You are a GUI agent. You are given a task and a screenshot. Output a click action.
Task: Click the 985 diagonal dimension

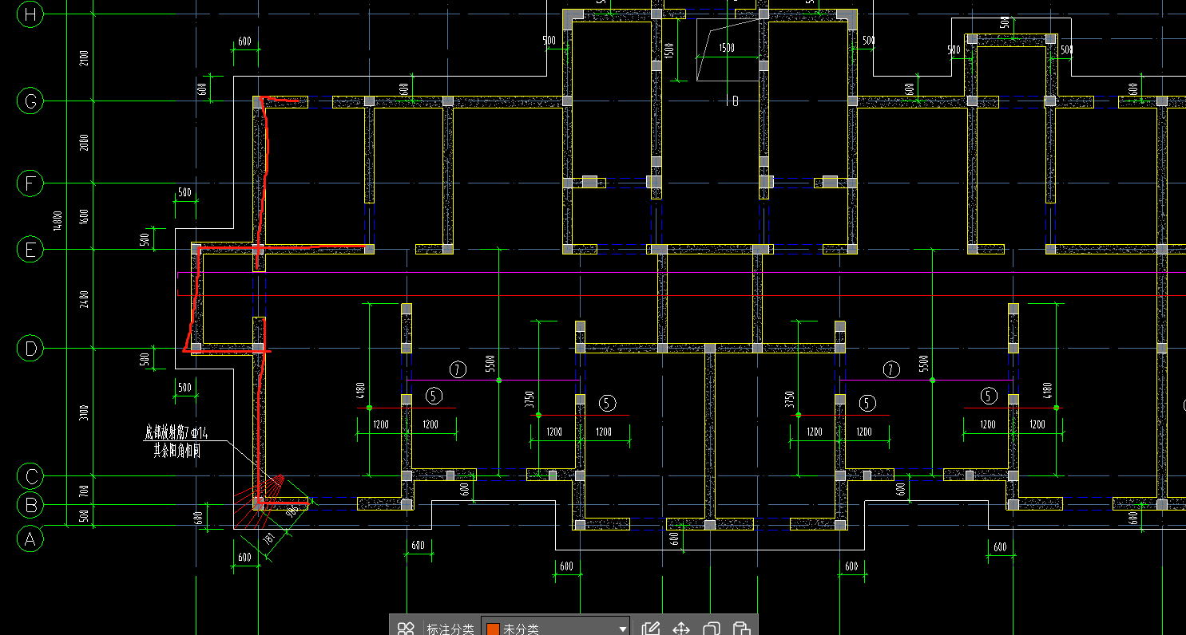292,510
